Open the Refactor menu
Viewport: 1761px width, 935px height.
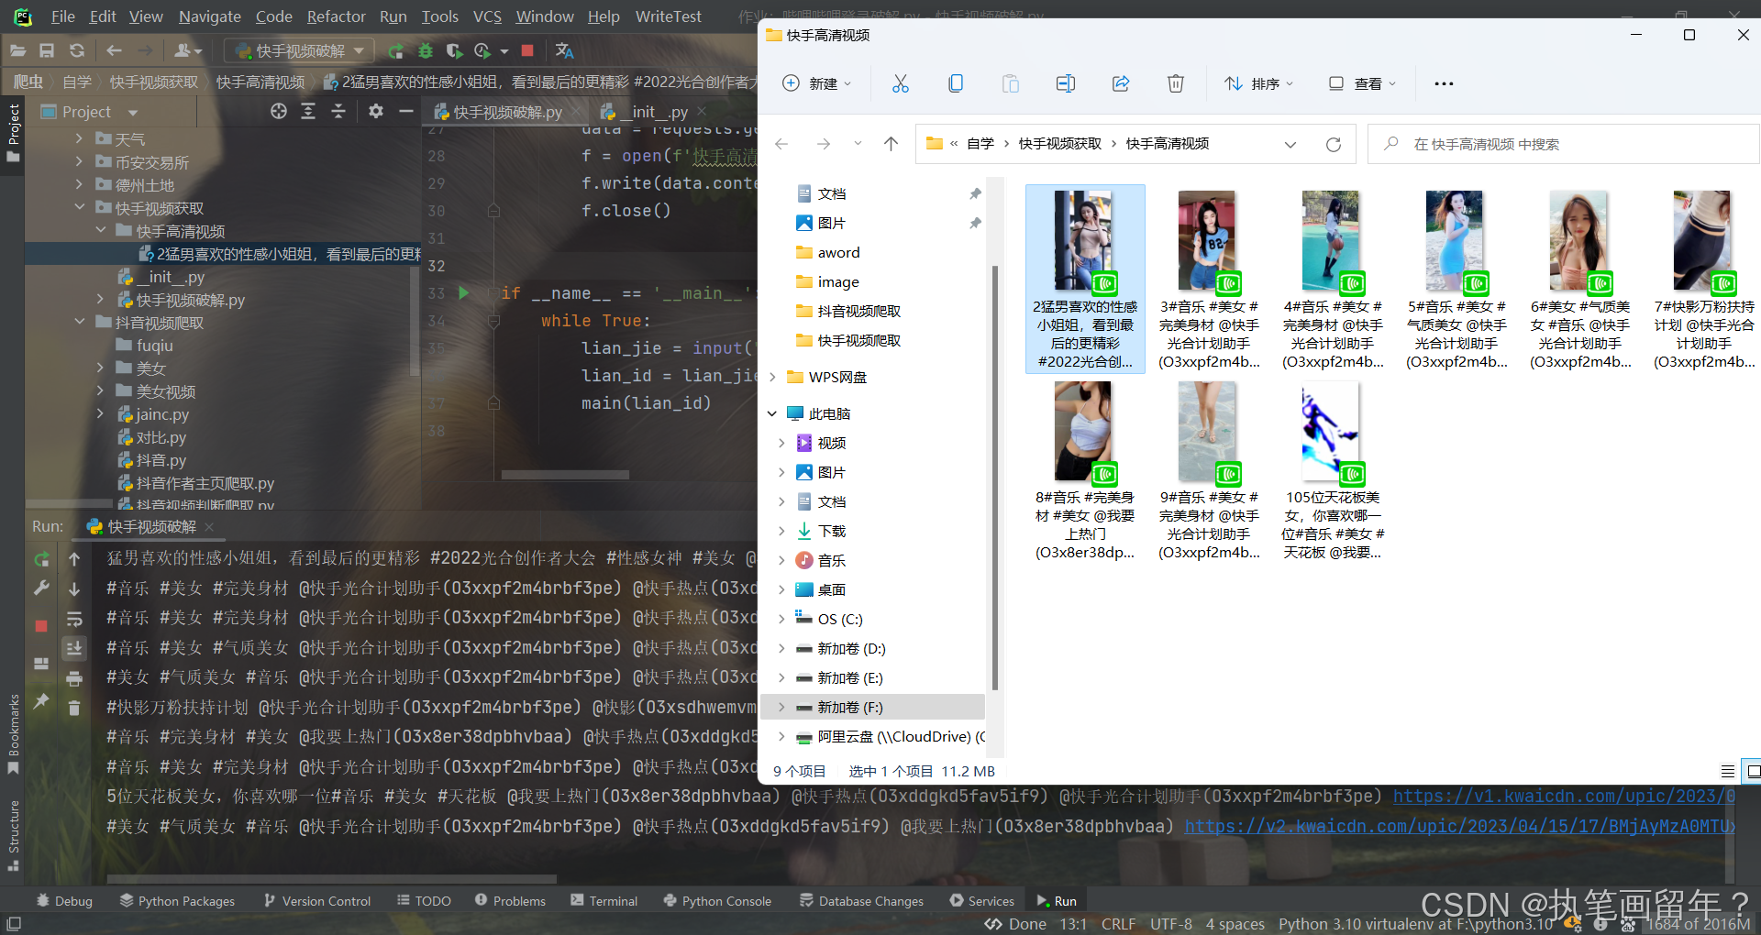[336, 16]
